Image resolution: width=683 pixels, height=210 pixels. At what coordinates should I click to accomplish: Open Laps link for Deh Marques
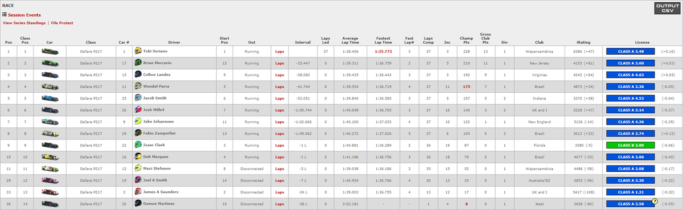pyautogui.click(x=279, y=157)
